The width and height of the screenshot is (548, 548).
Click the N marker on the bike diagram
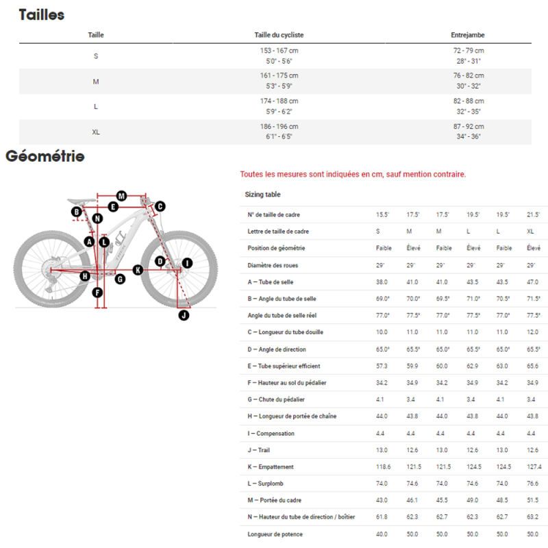(x=98, y=219)
